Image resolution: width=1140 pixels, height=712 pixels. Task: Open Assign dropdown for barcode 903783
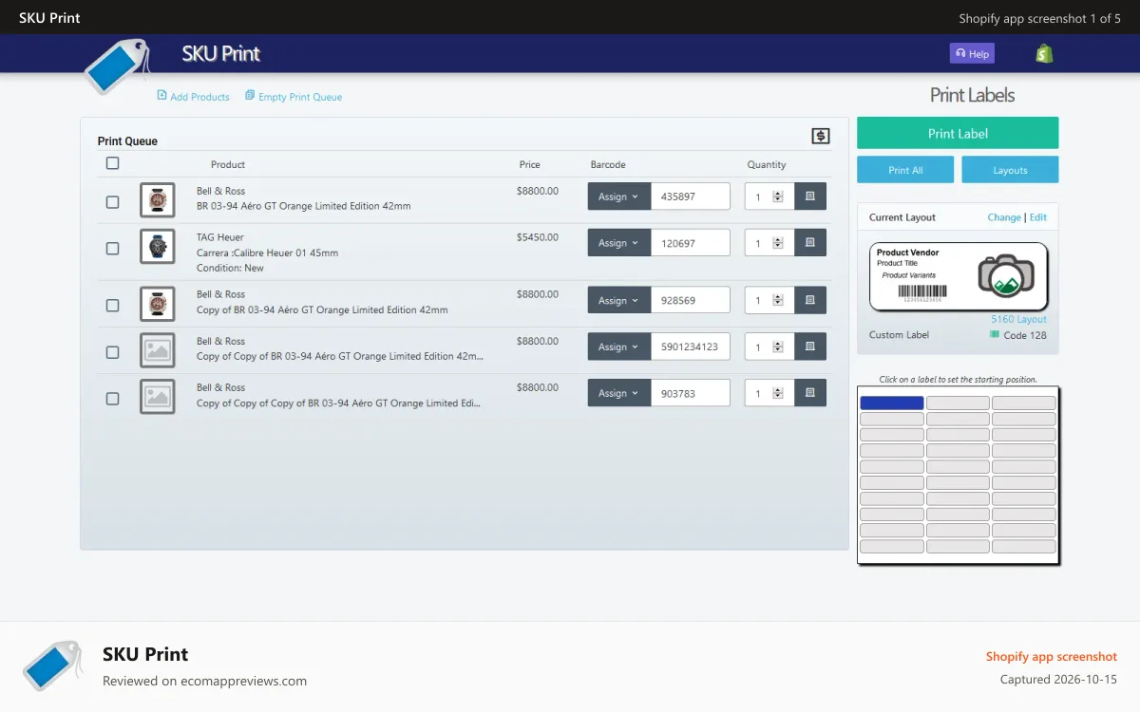[618, 393]
